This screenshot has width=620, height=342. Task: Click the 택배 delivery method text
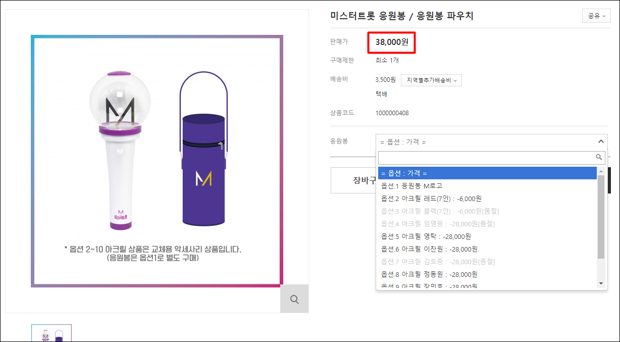381,94
